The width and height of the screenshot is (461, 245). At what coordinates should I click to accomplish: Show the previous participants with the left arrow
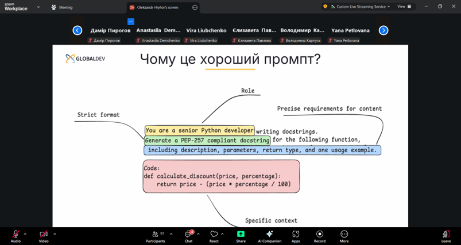coord(78,30)
